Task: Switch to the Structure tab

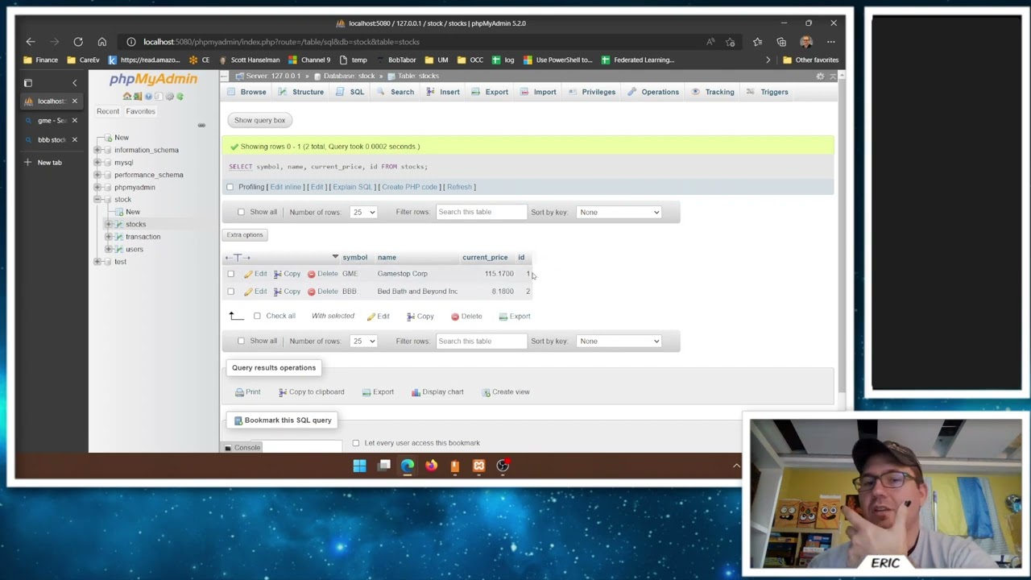Action: pos(300,92)
